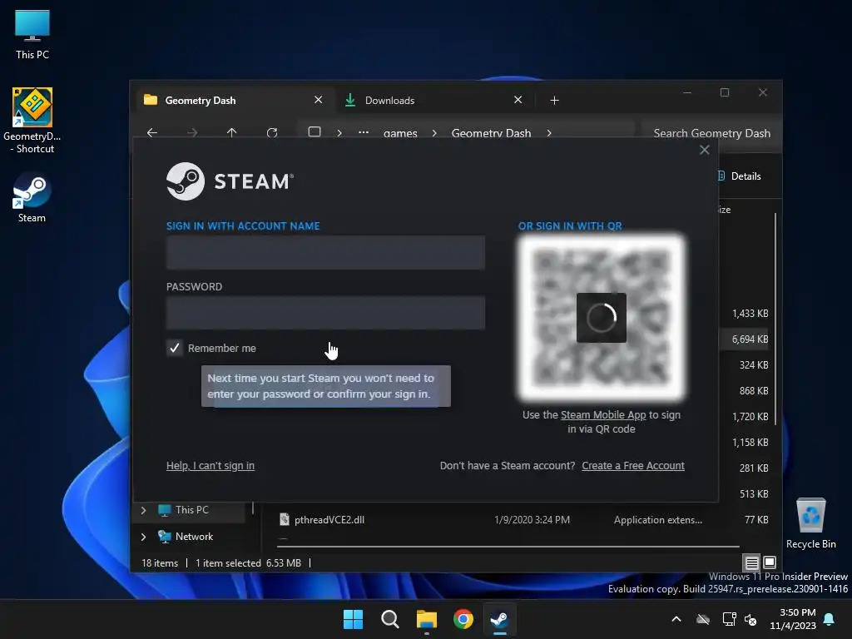
Task: Click the Size column header
Action: [x=725, y=210]
